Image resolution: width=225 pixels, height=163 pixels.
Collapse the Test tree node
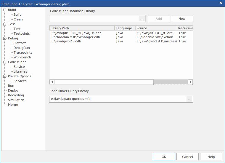(5, 24)
